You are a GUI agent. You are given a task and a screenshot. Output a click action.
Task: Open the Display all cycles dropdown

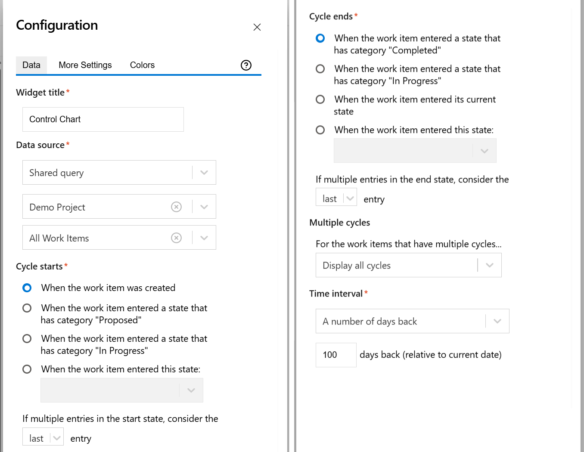point(489,265)
